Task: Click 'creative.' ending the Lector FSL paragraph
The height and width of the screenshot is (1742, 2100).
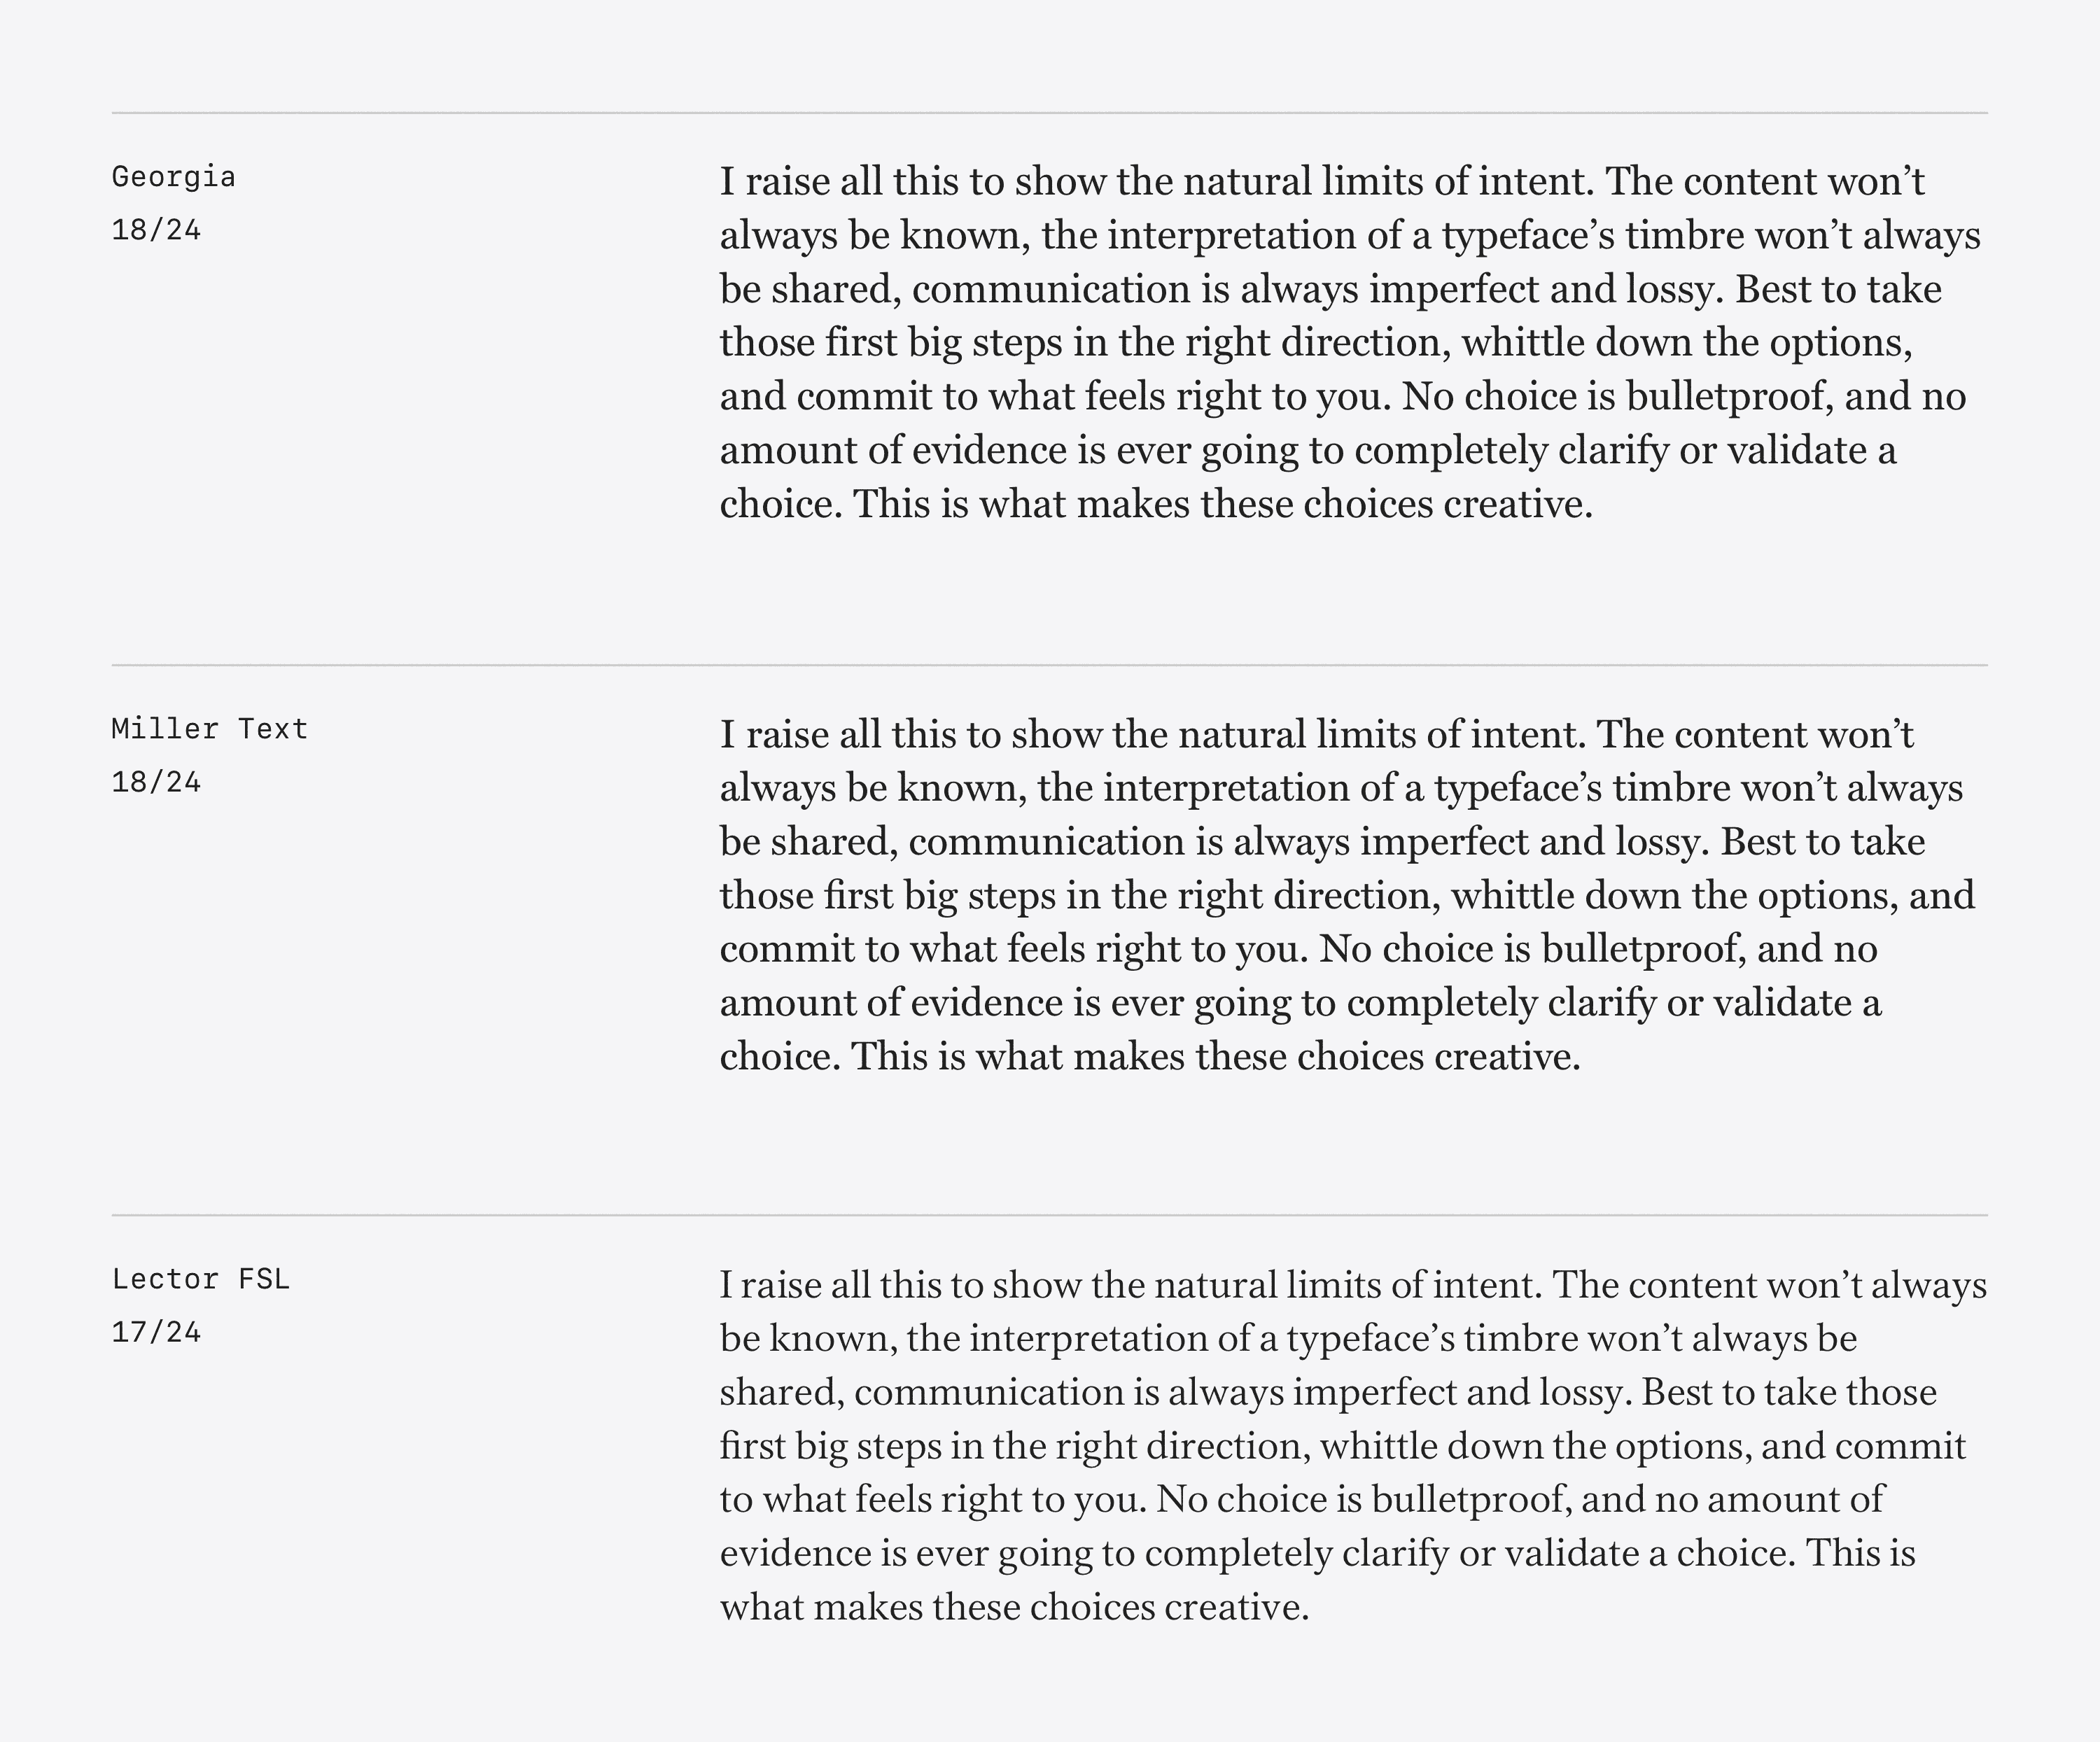Action: pyautogui.click(x=1237, y=1607)
